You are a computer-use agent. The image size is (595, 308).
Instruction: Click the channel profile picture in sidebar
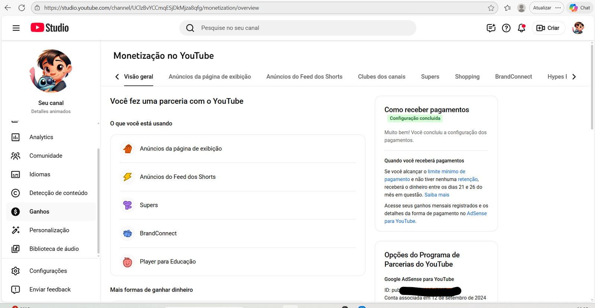click(51, 71)
